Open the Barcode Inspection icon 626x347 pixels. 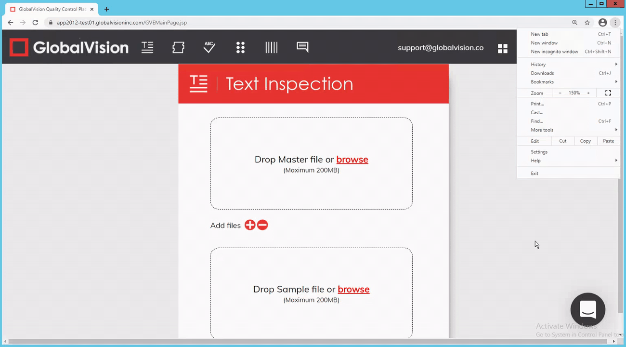click(271, 47)
